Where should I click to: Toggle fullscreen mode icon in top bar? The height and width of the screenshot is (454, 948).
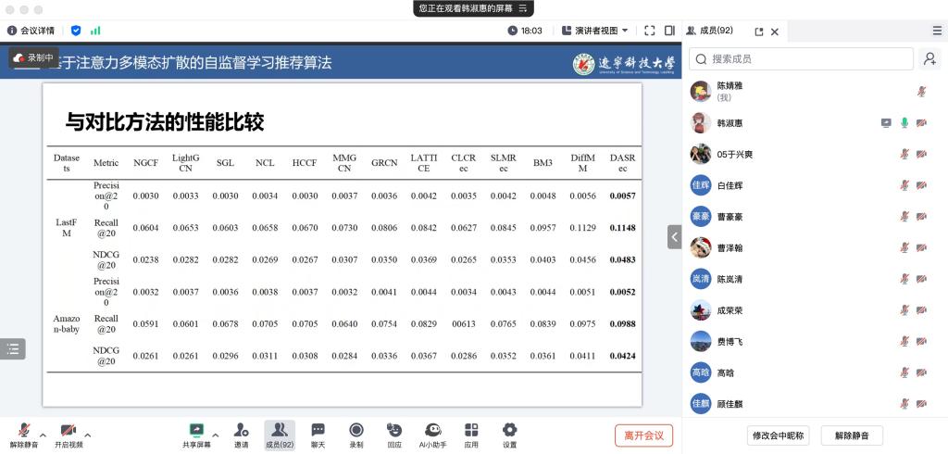point(649,31)
